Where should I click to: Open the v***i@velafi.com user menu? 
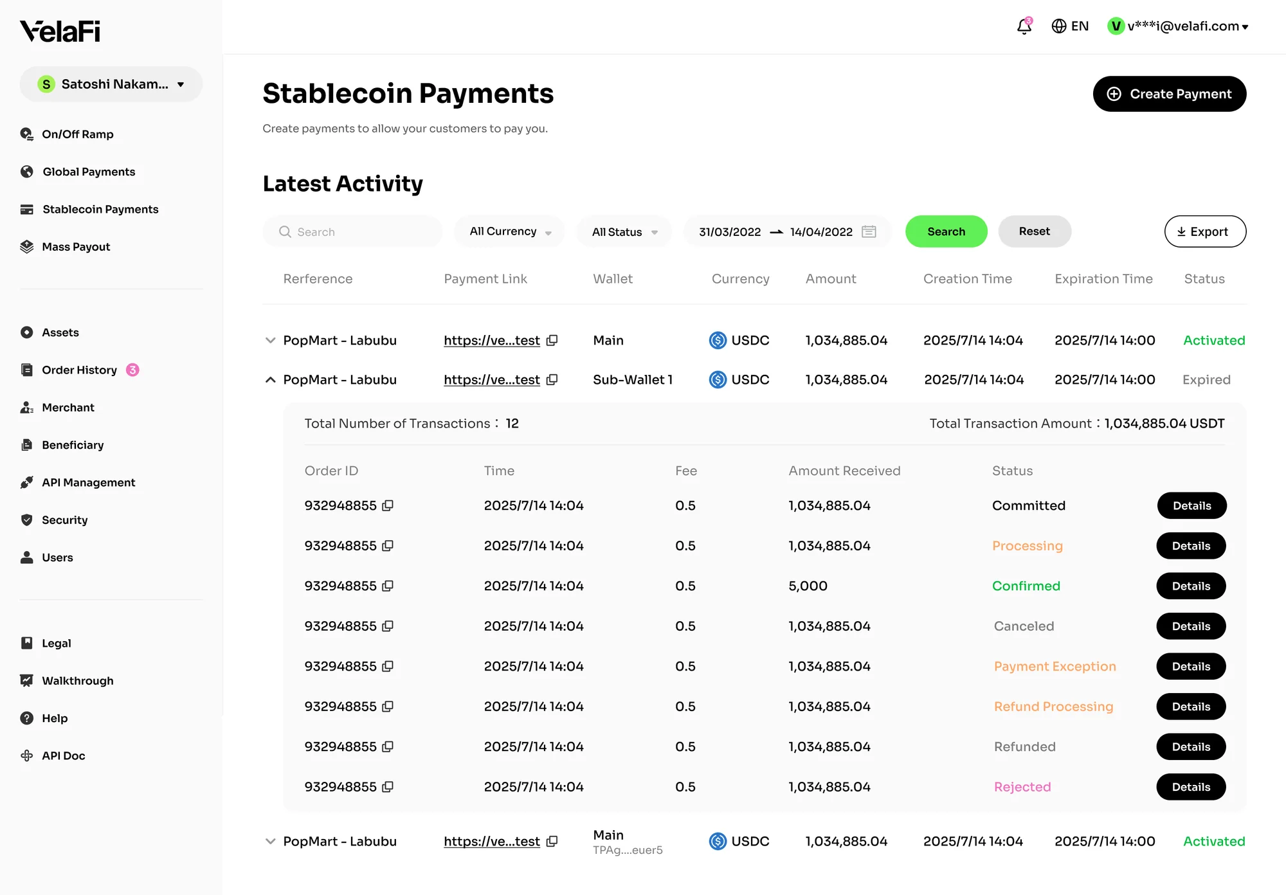coord(1178,26)
